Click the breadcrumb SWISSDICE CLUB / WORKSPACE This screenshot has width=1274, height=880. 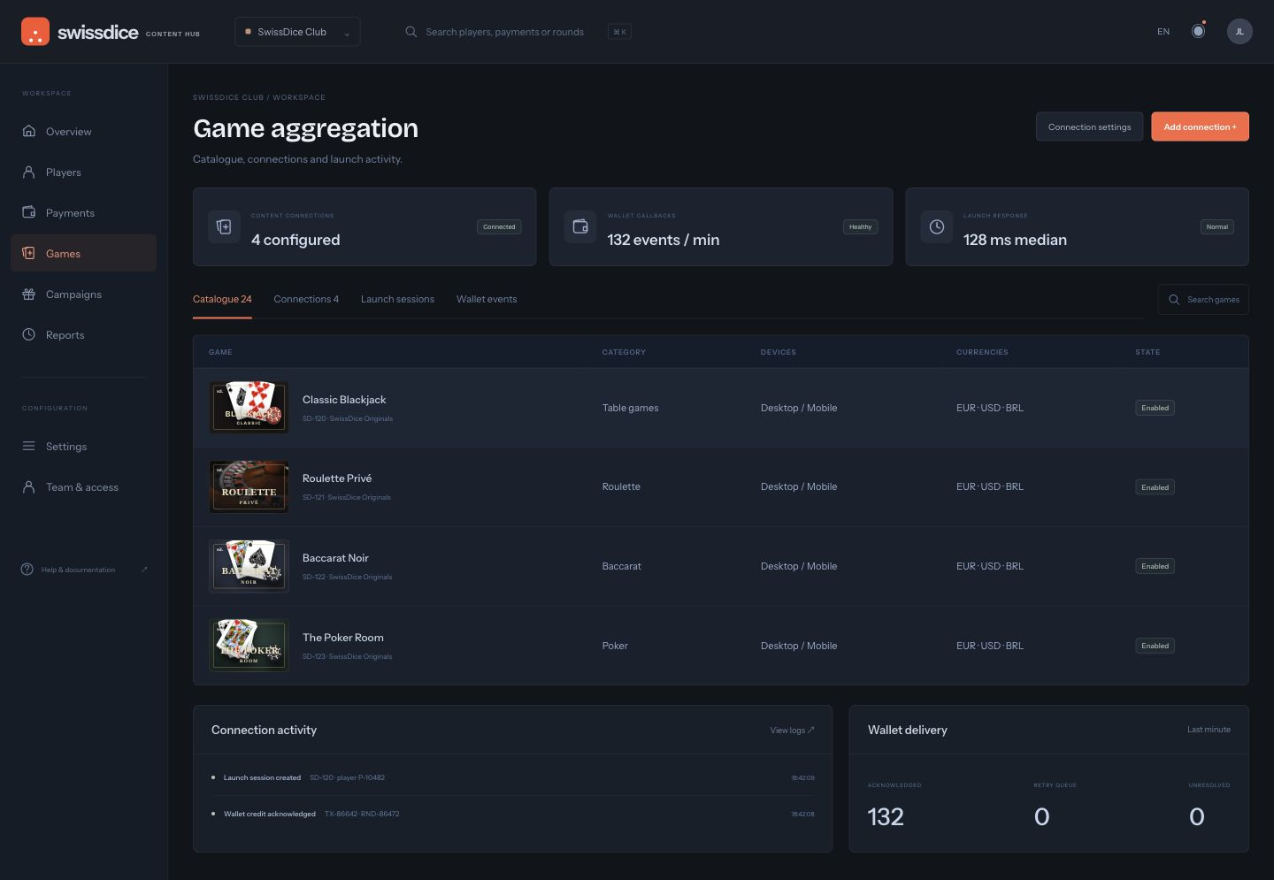(x=259, y=97)
